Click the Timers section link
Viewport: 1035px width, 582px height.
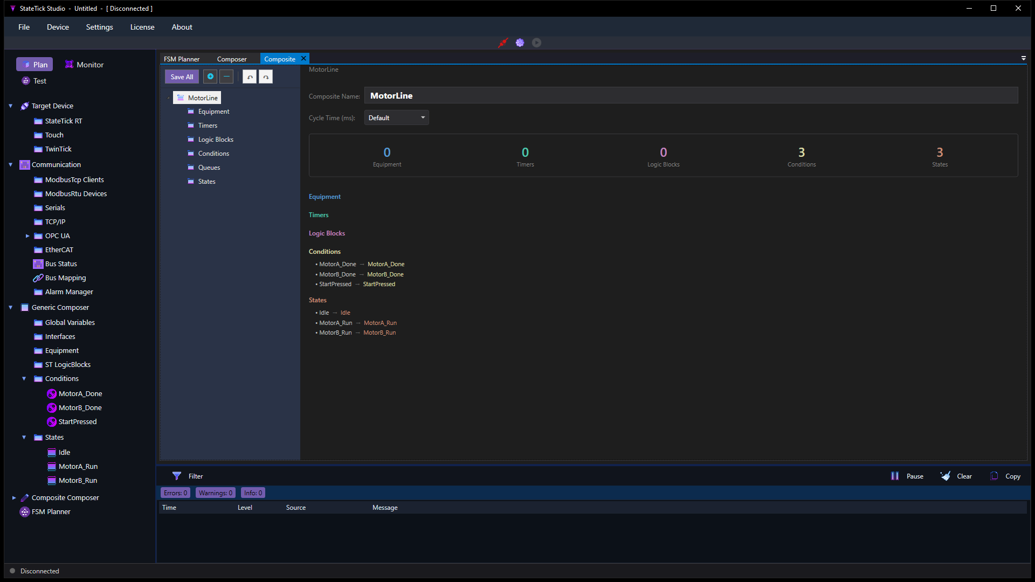click(319, 215)
